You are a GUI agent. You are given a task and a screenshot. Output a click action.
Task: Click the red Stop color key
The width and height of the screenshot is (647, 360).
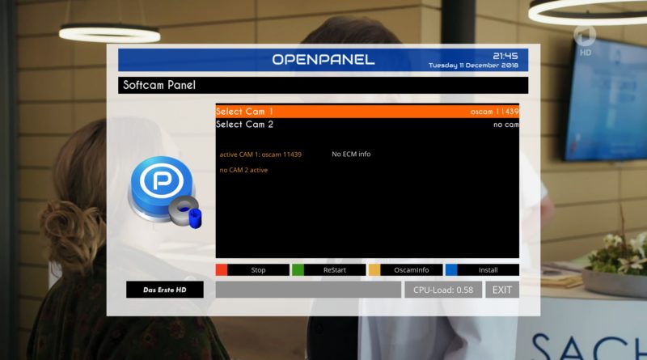pyautogui.click(x=222, y=270)
